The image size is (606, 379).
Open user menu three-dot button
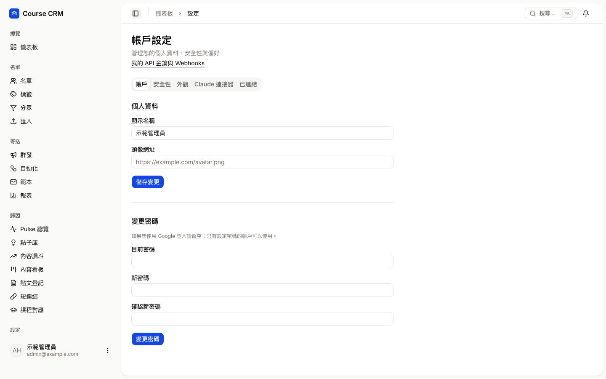tap(108, 350)
